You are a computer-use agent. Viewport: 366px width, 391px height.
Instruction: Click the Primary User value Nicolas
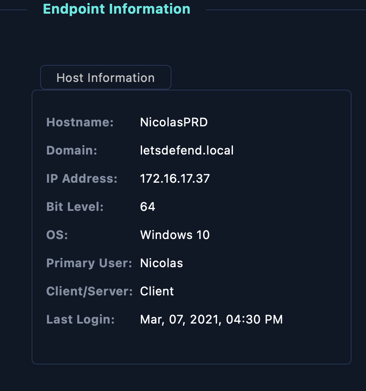pyautogui.click(x=162, y=263)
